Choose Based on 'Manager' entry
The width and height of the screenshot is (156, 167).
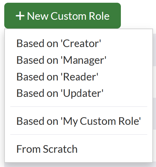pos(78,60)
